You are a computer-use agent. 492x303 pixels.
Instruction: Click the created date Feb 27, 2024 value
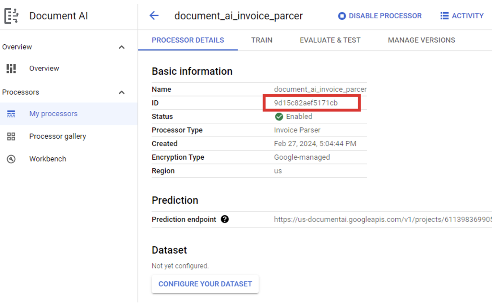tap(315, 144)
